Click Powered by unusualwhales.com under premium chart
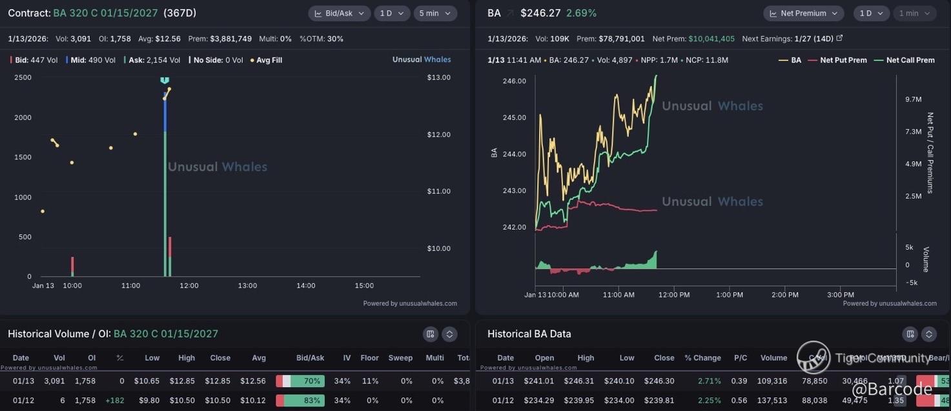Image resolution: width=951 pixels, height=411 pixels. click(x=890, y=303)
